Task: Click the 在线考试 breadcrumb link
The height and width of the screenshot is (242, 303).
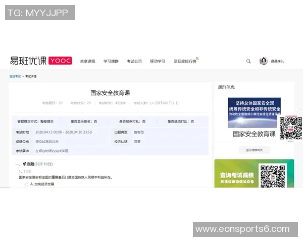Action: pyautogui.click(x=15, y=76)
